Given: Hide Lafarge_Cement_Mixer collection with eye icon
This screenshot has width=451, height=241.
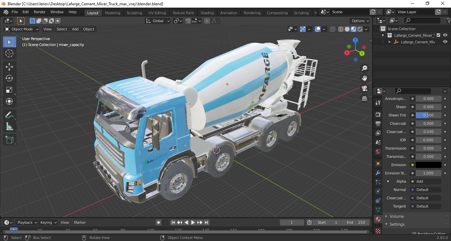Looking at the screenshot, I should point(445,35).
